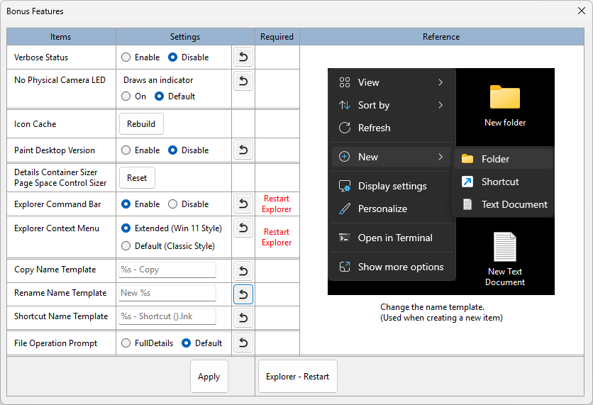The width and height of the screenshot is (593, 405).
Task: Reset Explorer Command Bar with undo icon
Action: [x=243, y=204]
